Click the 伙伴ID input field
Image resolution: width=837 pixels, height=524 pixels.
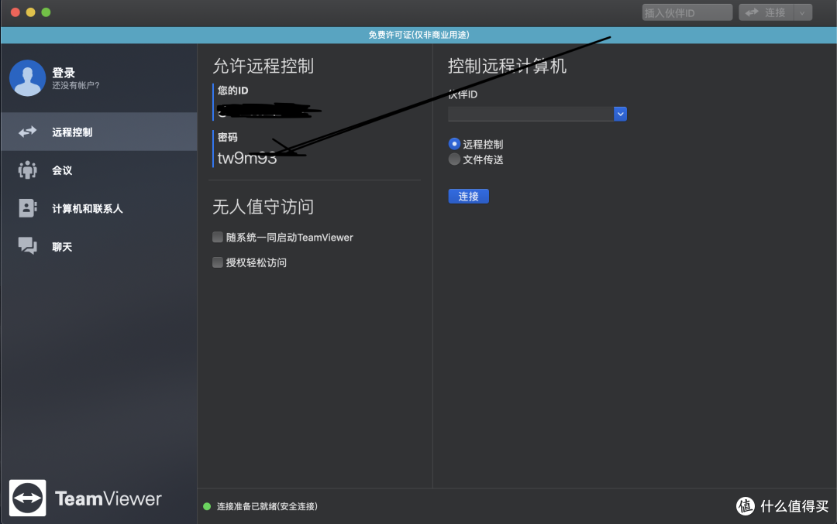click(x=531, y=114)
